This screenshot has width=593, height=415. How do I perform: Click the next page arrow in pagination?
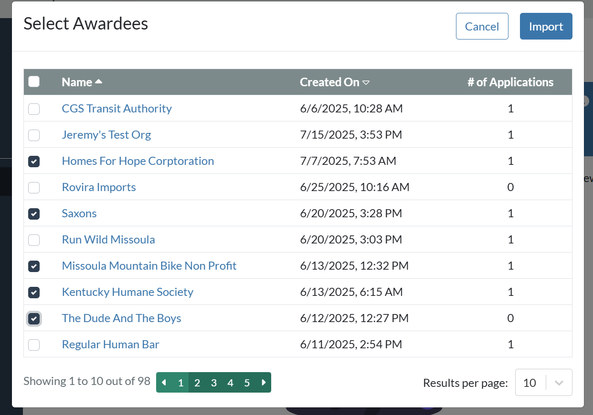264,383
